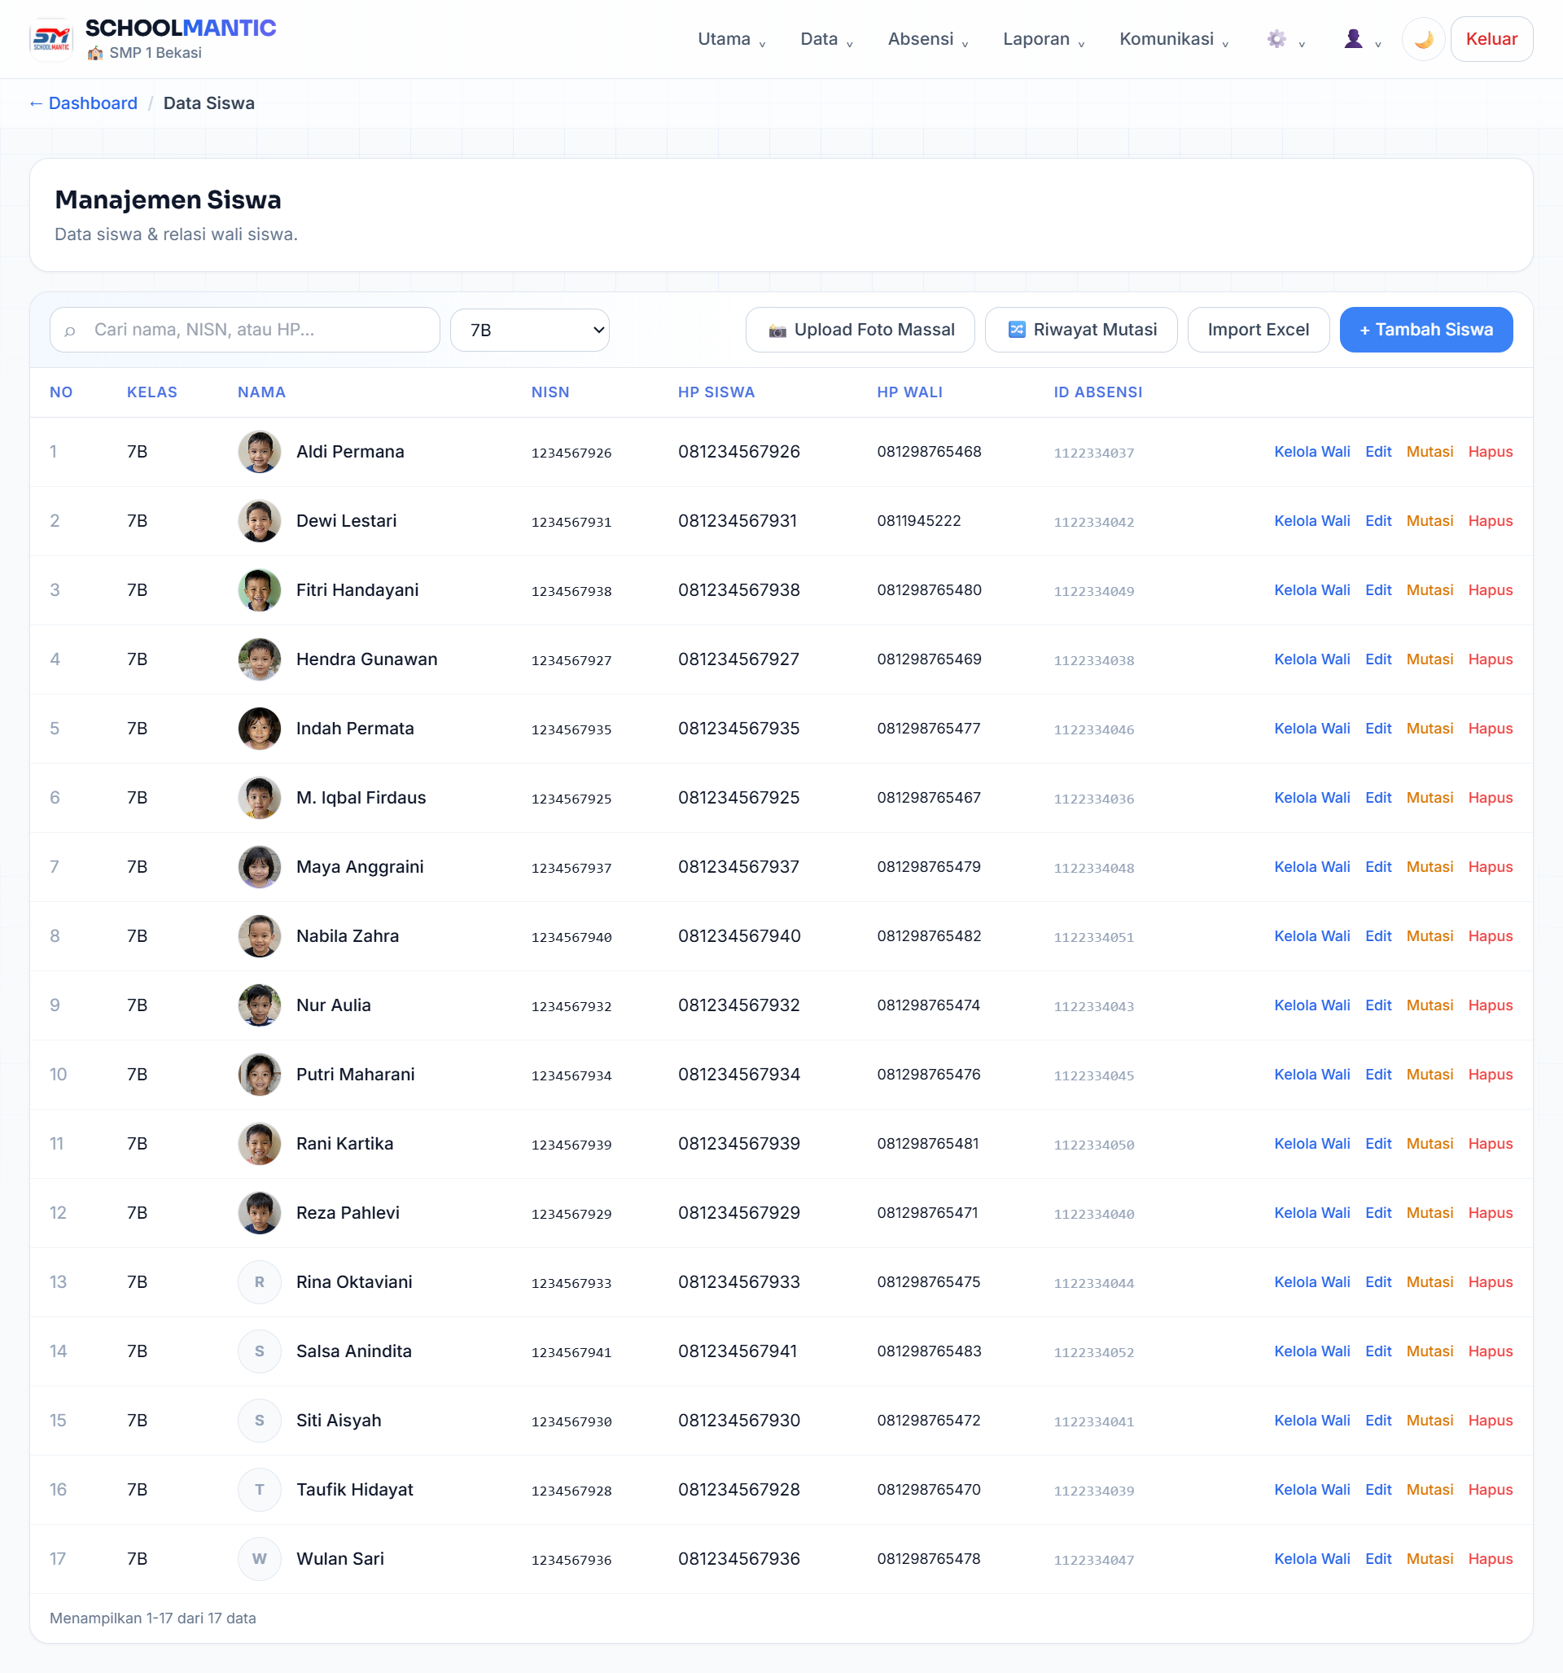Click Rina Oktaviani's letter R avatar
The image size is (1563, 1673).
[x=259, y=1281]
